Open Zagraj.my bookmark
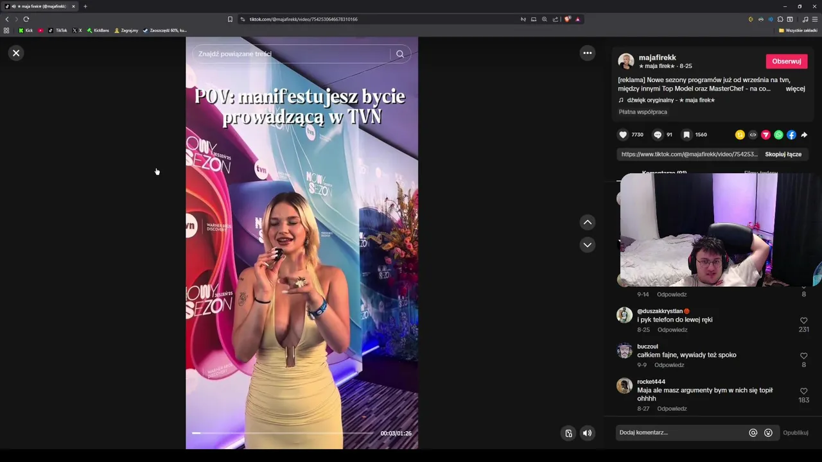 (127, 30)
